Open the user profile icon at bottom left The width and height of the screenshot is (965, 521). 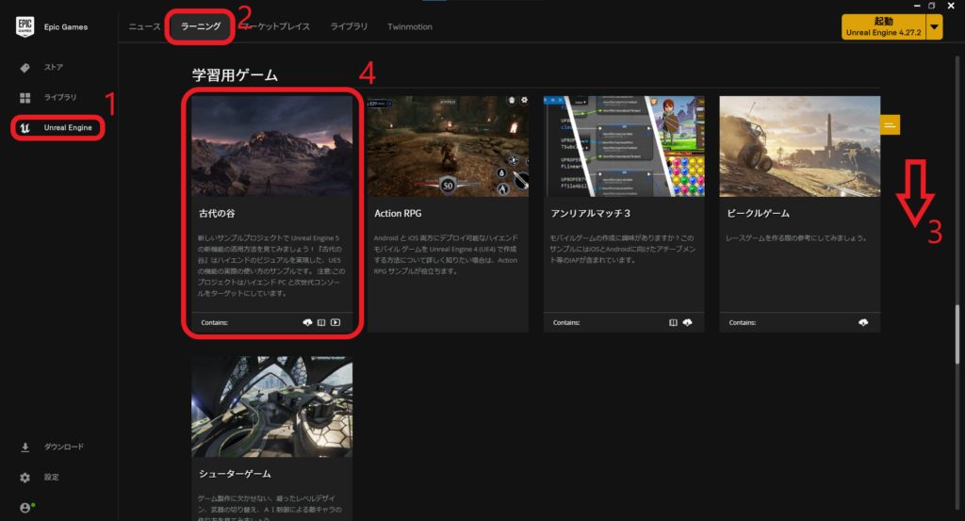[25, 508]
